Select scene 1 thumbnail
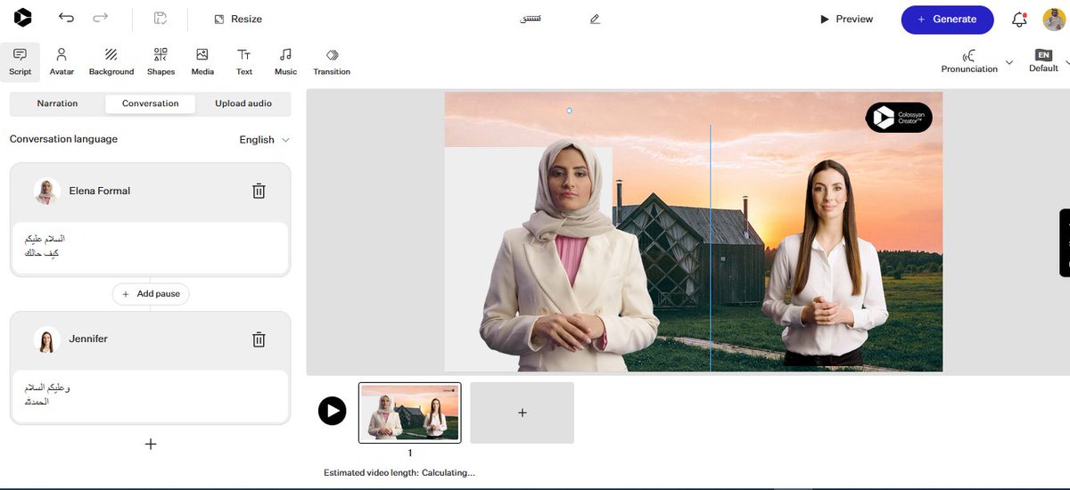Screen dimensions: 1070x490 (410, 412)
